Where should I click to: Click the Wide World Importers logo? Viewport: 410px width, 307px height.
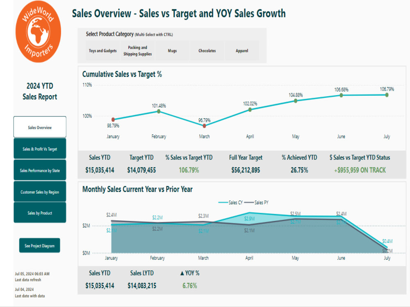coord(38,32)
